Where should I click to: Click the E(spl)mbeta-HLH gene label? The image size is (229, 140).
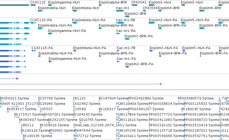[x=85, y=8]
